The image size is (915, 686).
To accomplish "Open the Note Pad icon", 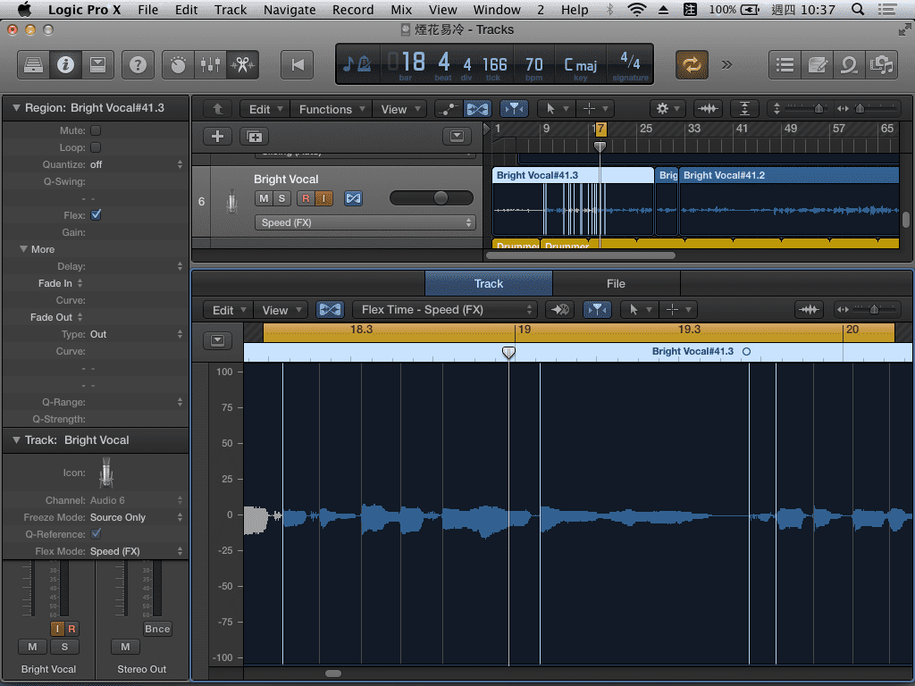I will point(817,64).
